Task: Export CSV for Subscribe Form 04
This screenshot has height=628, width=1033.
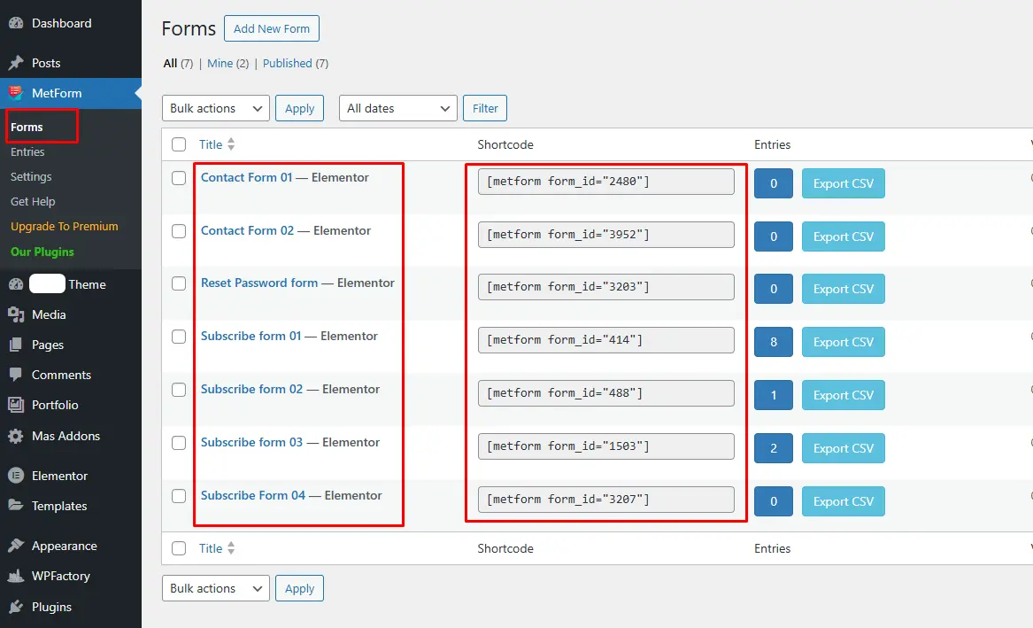Action: coord(844,501)
